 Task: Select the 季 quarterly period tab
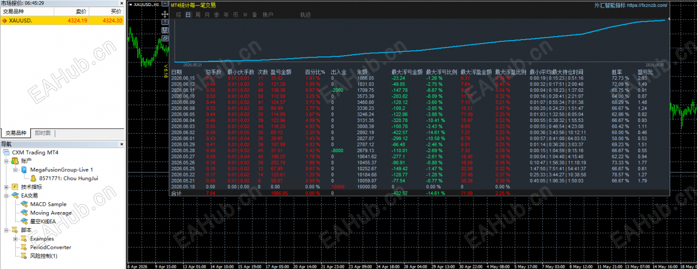click(216, 15)
